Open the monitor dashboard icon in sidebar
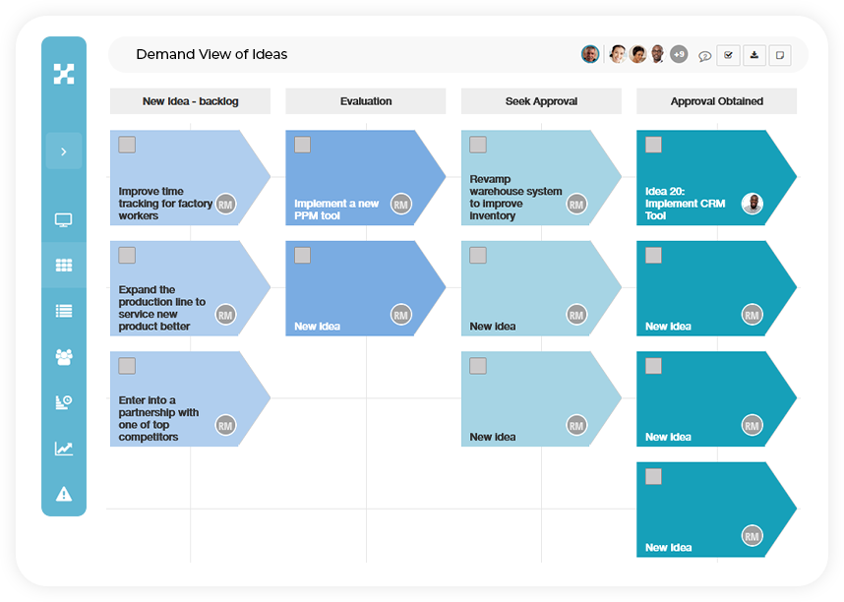The height and width of the screenshot is (602, 844). click(64, 219)
